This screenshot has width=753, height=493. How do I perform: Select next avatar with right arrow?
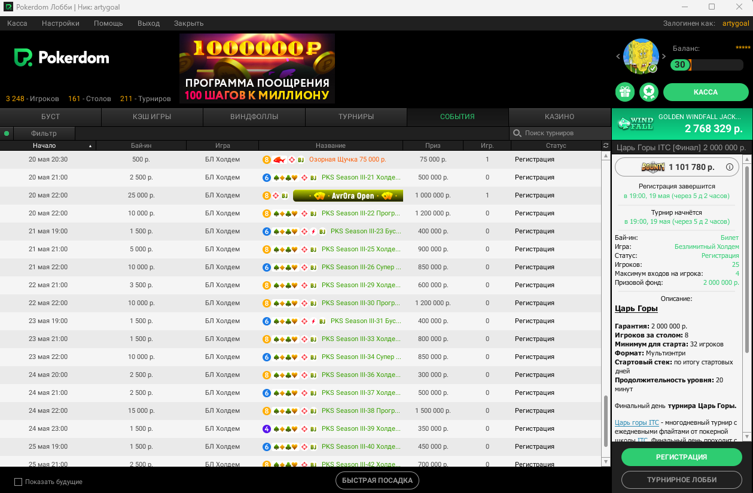click(x=663, y=57)
